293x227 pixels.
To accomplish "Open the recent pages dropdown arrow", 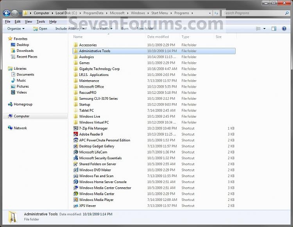I will tap(20, 13).
